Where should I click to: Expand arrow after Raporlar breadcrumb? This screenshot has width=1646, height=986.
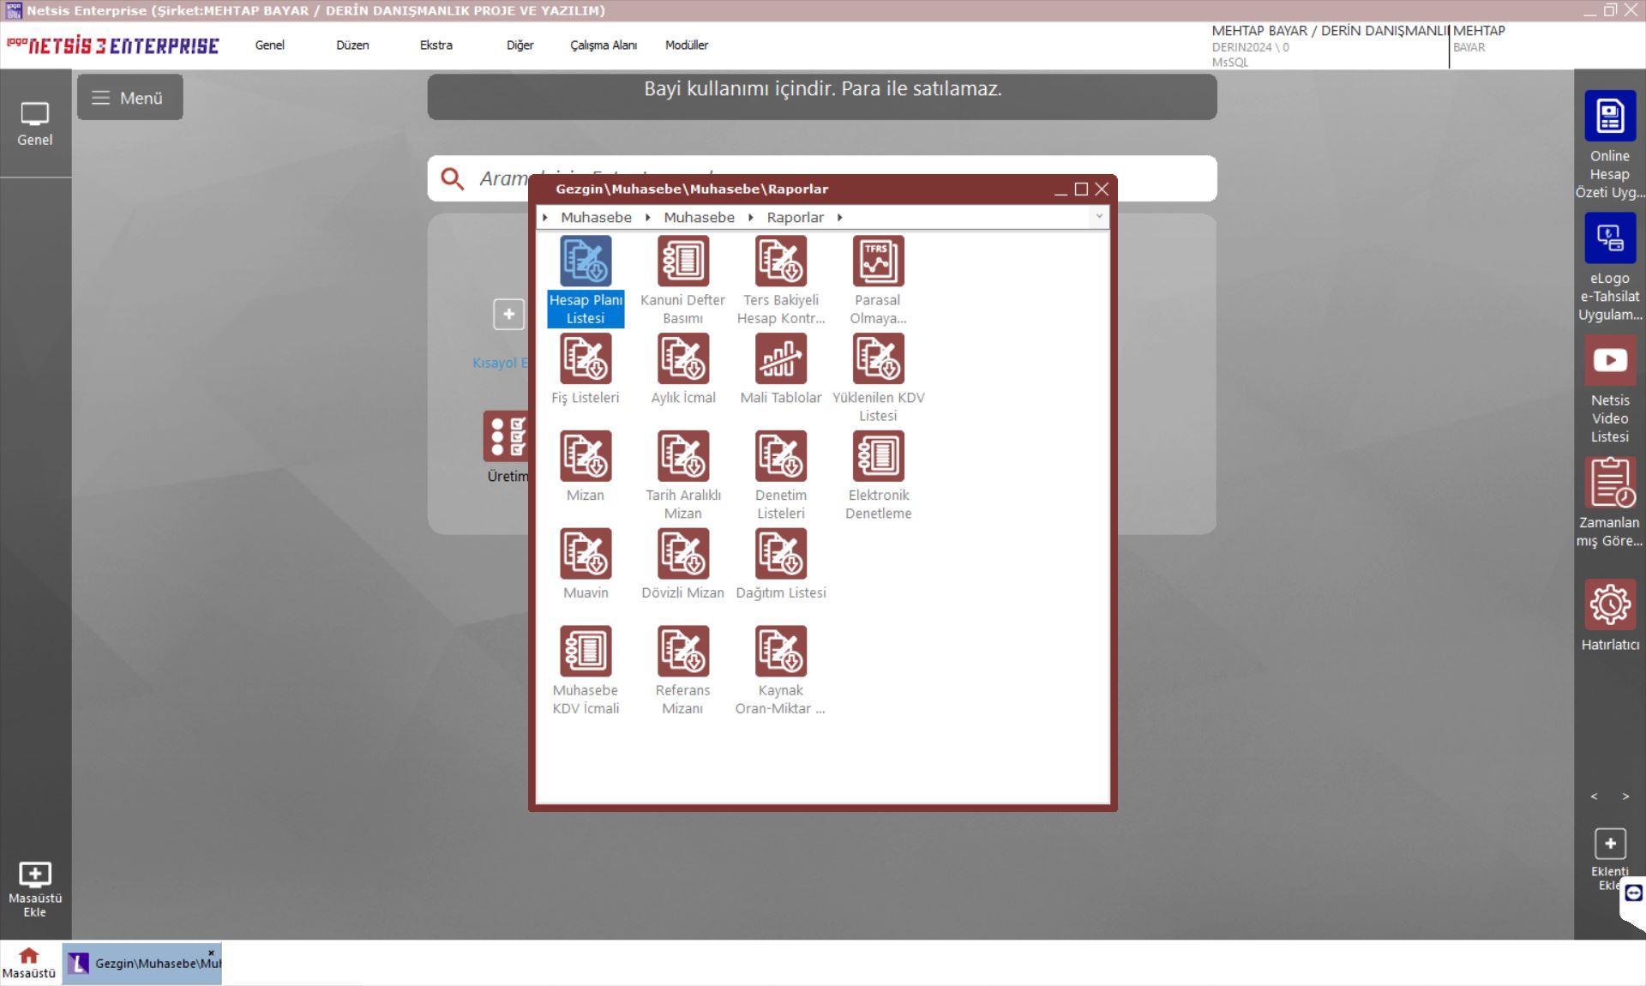[839, 218]
